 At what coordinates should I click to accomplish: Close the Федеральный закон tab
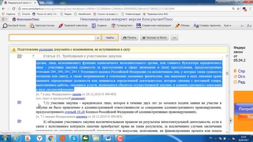(35, 3)
